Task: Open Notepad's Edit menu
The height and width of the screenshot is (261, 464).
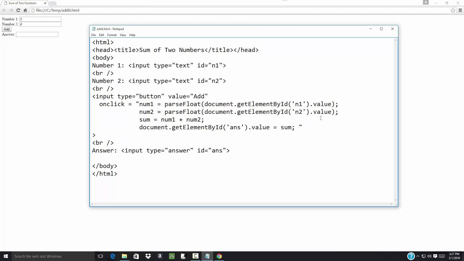Action: point(101,35)
